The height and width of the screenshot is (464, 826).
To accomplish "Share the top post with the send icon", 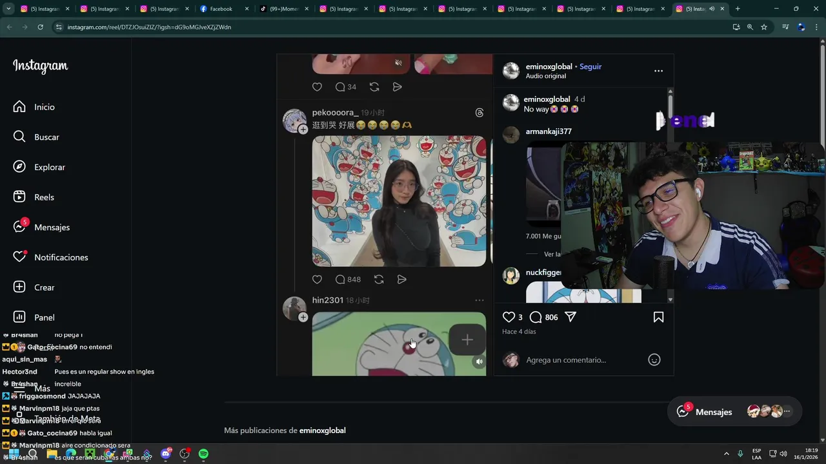I will tap(398, 87).
